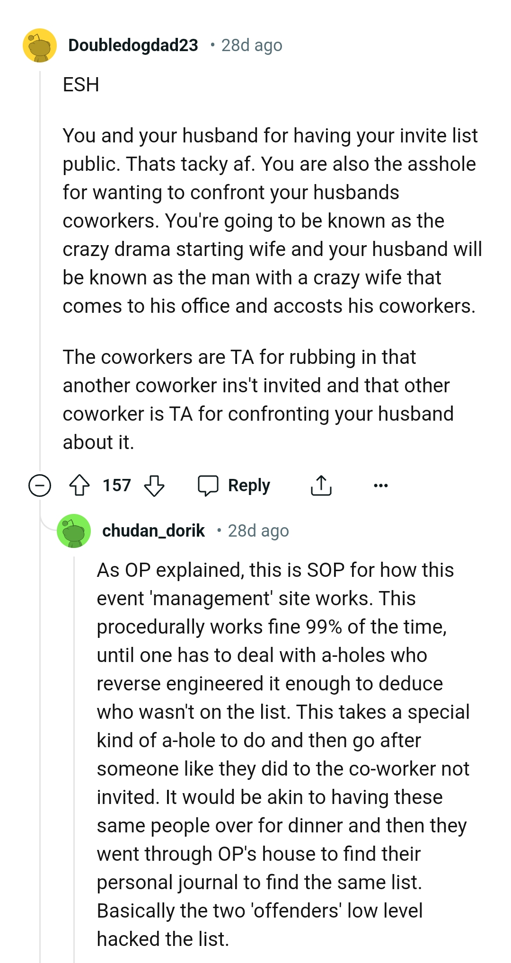Open Doubledogdad23's avatar
Screen dimensions: 511x963
point(40,45)
